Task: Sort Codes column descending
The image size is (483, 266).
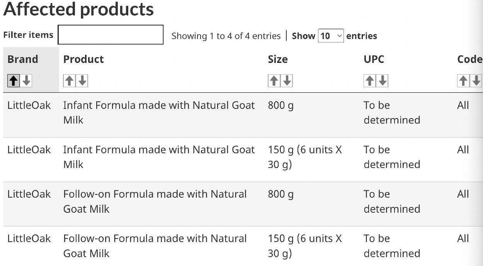Action: click(x=476, y=81)
